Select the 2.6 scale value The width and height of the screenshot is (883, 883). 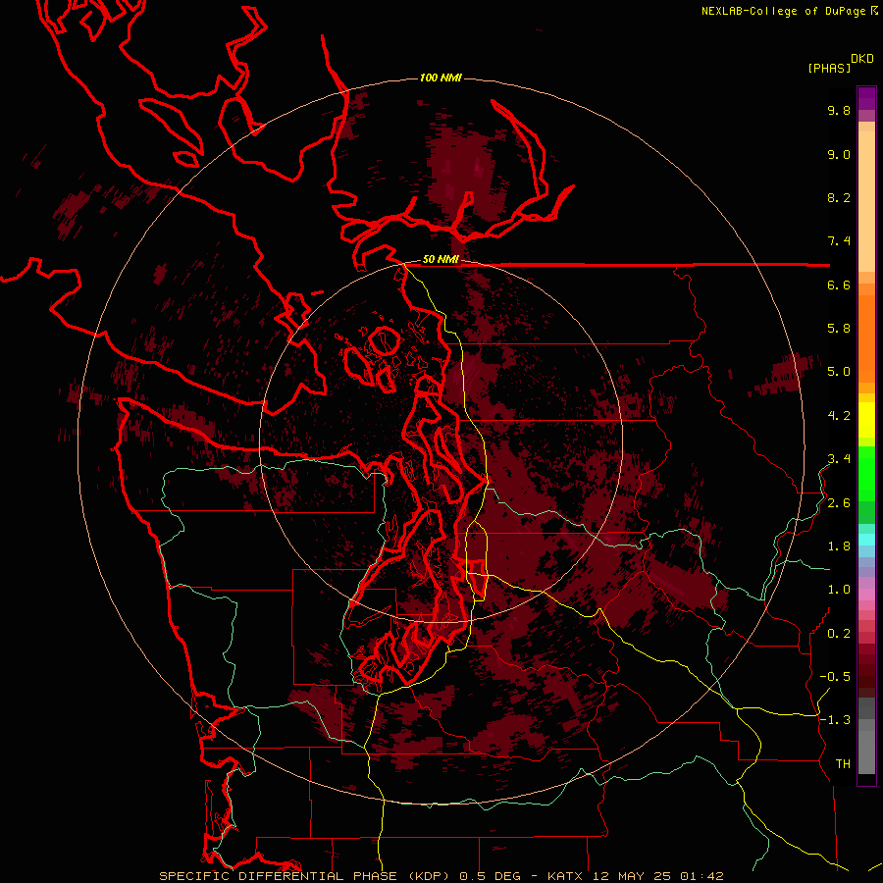tap(839, 503)
